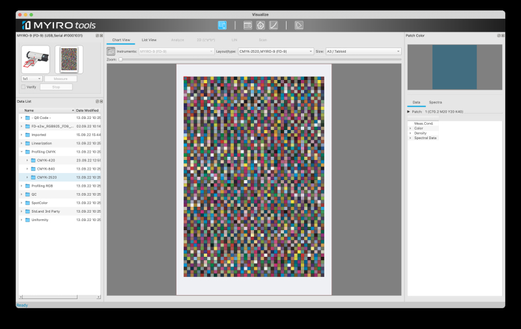The width and height of the screenshot is (521, 329).
Task: Collapse the Profiling CMYK folder
Action: [21, 152]
